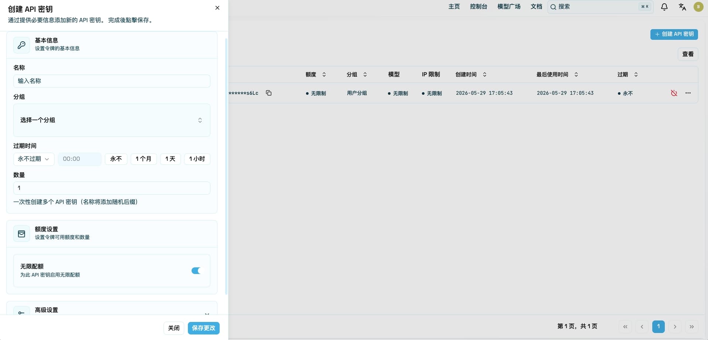Click the blue 创建 API 密钥 button

click(x=674, y=34)
